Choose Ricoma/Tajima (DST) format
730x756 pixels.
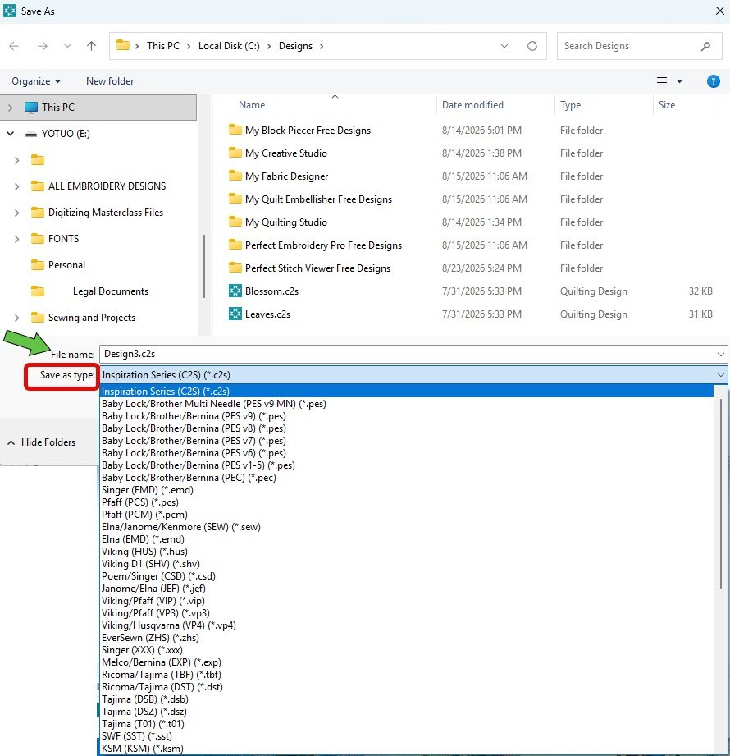(162, 686)
